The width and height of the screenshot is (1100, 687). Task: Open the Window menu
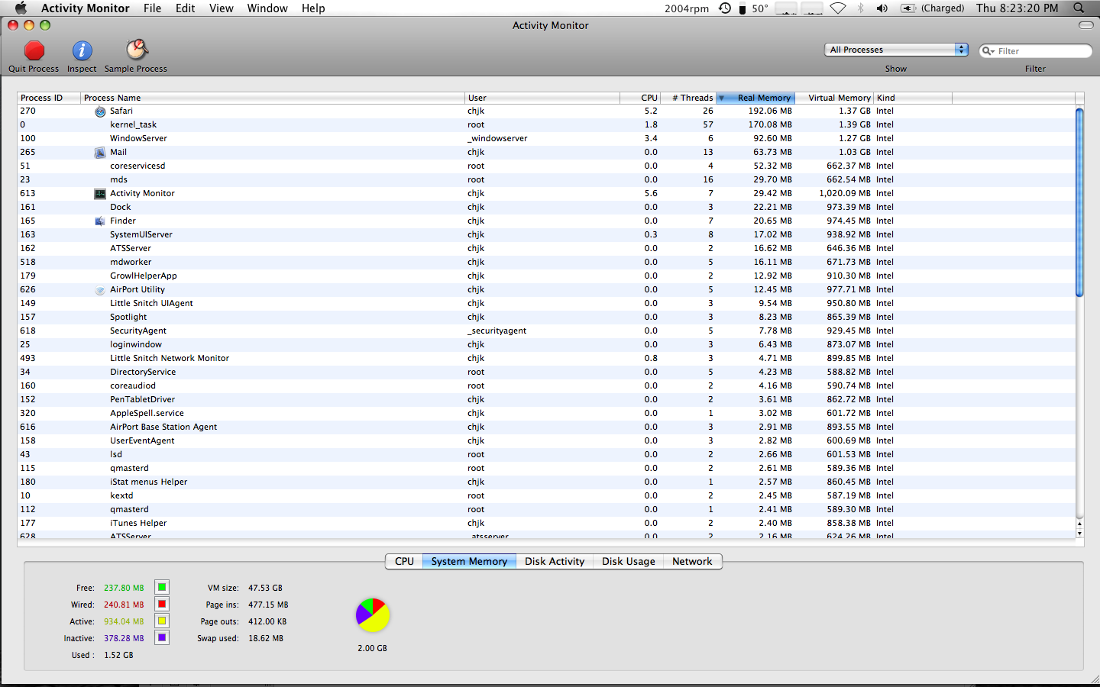point(267,8)
